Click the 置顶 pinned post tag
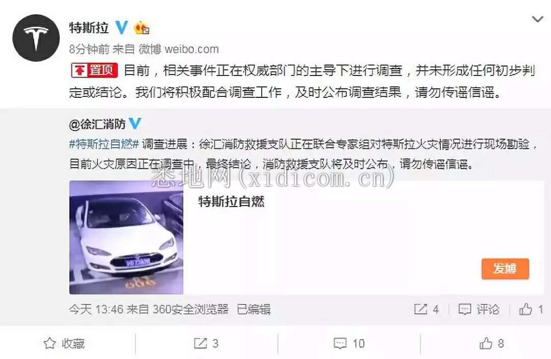Viewport: 551px width, 359px height. click(x=94, y=70)
